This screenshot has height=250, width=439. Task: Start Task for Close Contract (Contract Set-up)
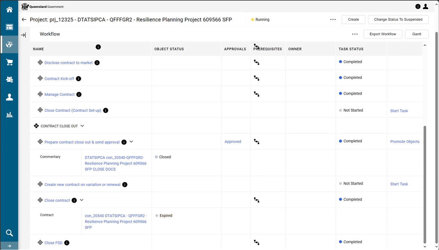coord(399,111)
